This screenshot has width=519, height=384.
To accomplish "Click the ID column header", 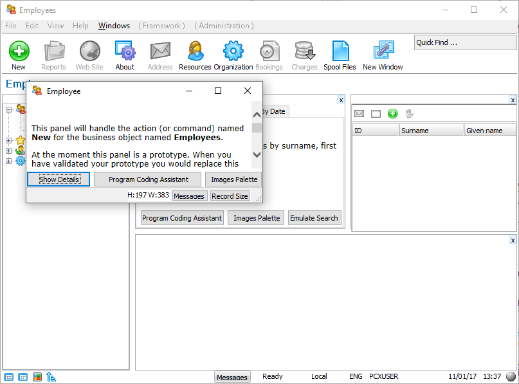I will 376,131.
